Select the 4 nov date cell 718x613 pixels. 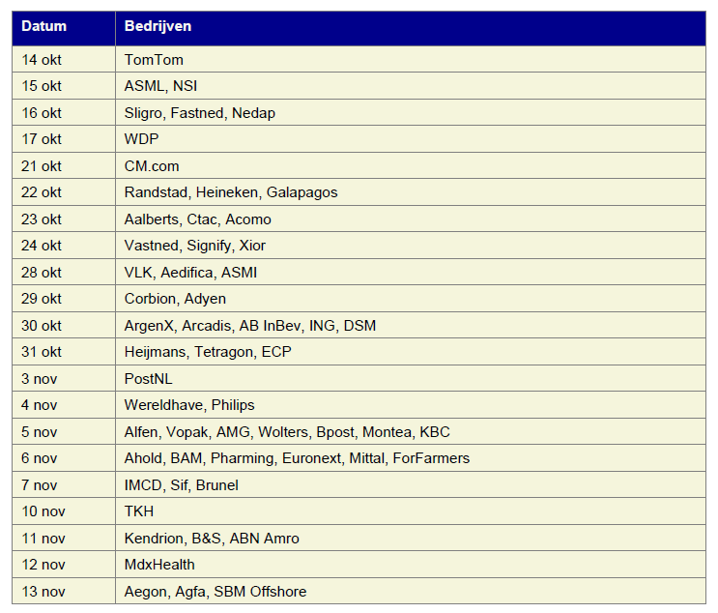point(40,405)
